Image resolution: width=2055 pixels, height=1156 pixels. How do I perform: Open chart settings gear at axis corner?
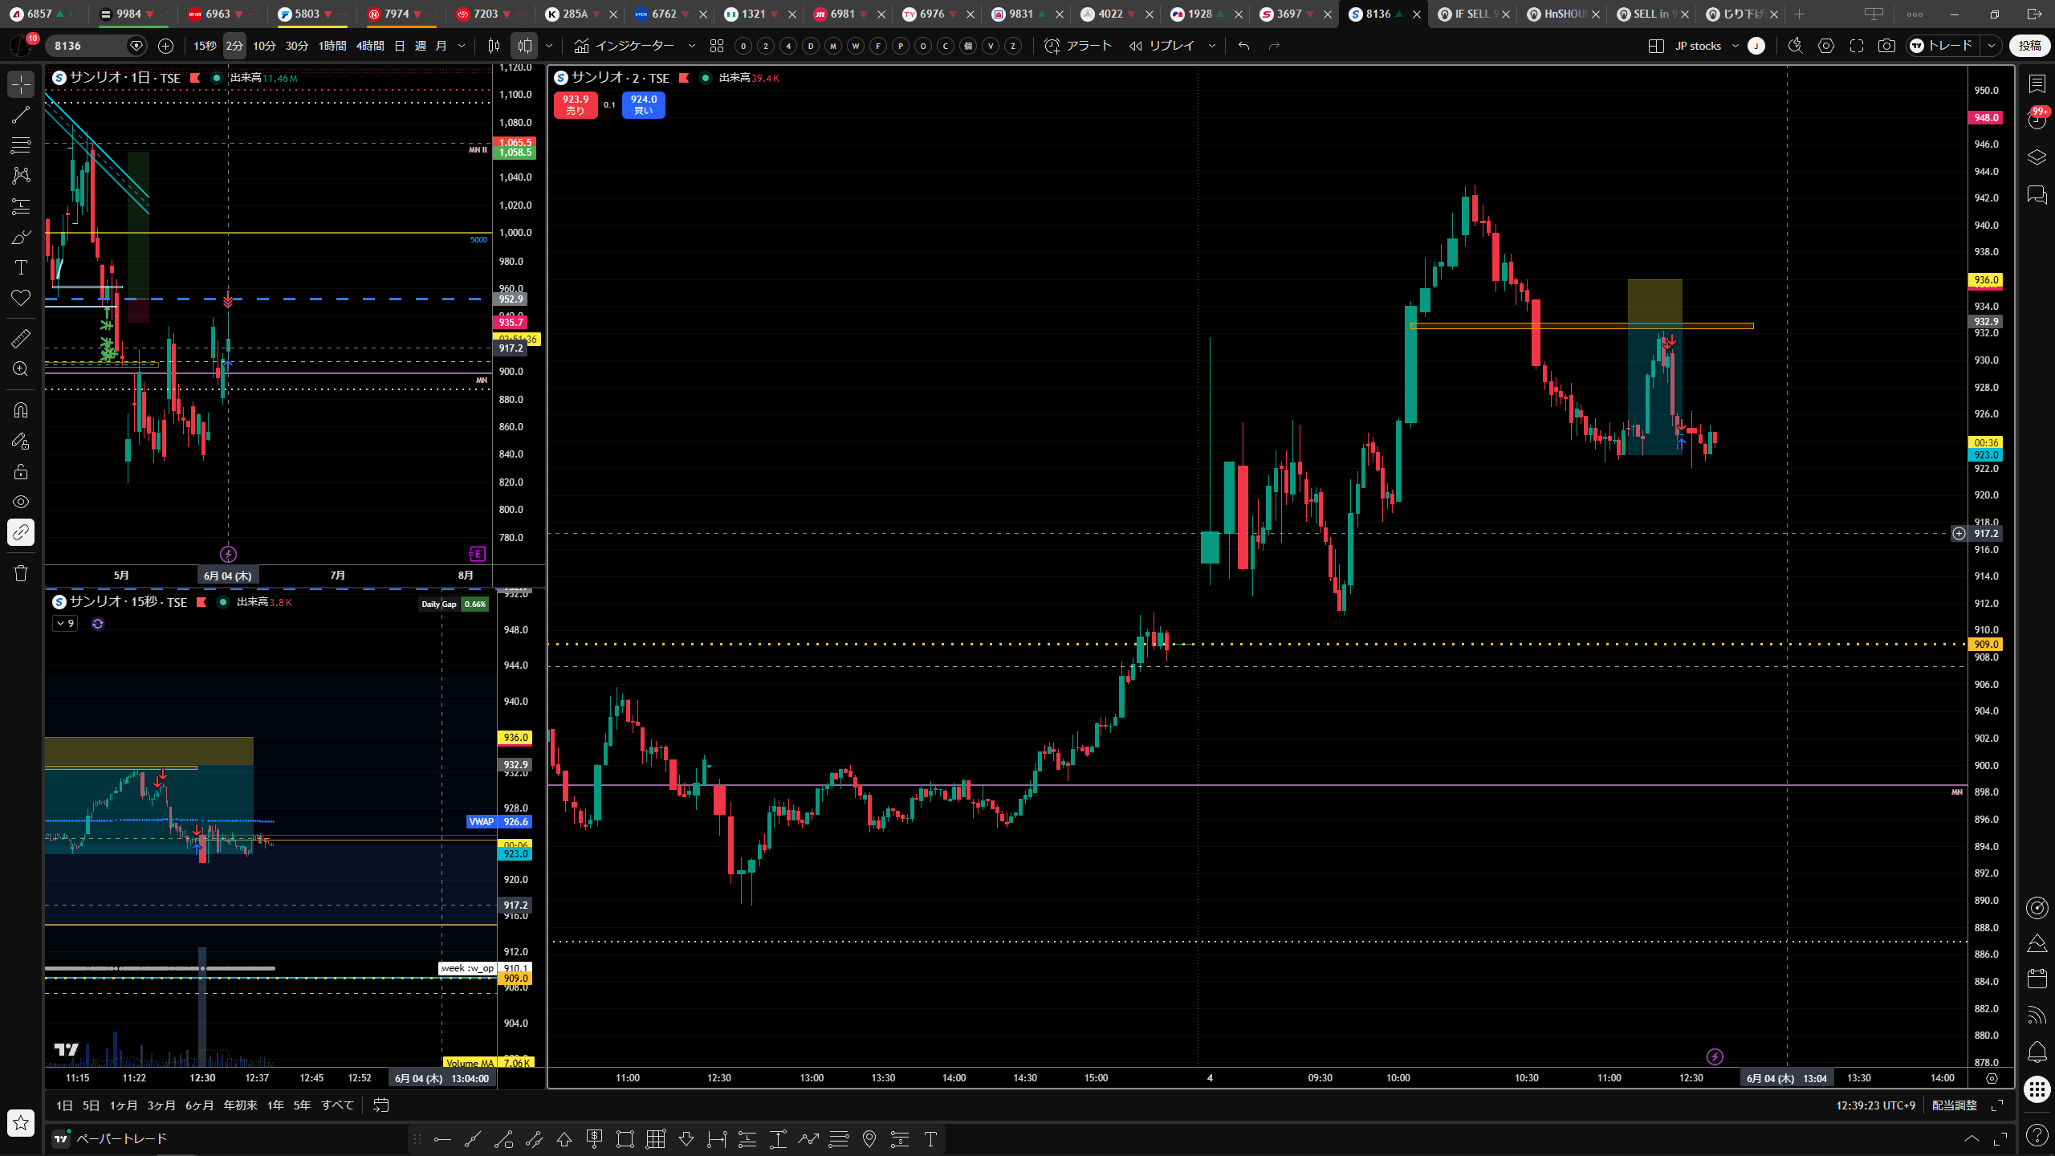pyautogui.click(x=1992, y=1078)
